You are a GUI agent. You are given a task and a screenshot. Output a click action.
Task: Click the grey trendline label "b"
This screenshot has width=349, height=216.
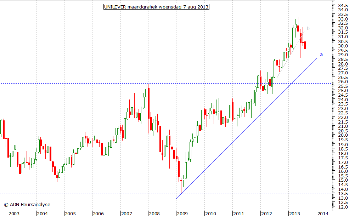[308, 28]
